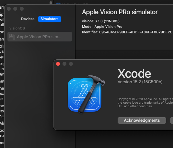Viewport: 173px width, 148px height.
Task: Click the visionOS section header
Action: point(17,28)
